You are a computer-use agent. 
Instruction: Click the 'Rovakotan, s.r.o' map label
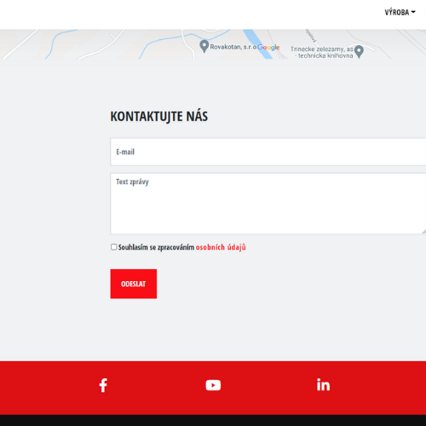pyautogui.click(x=233, y=47)
